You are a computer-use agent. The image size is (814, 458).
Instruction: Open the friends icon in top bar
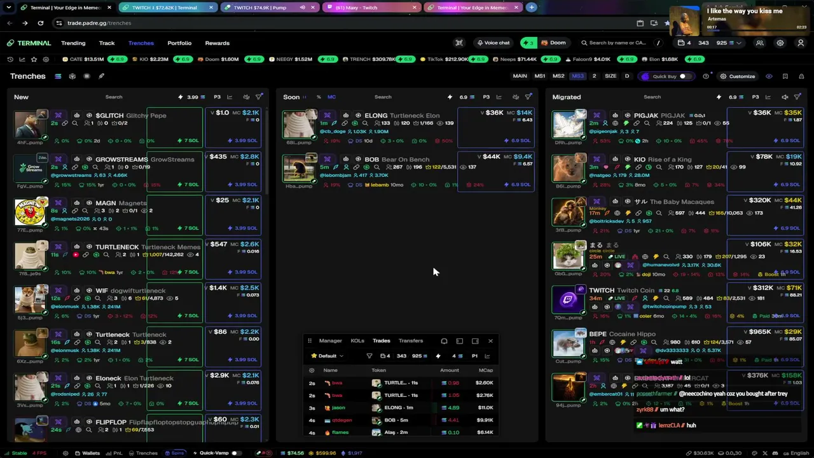(x=759, y=43)
